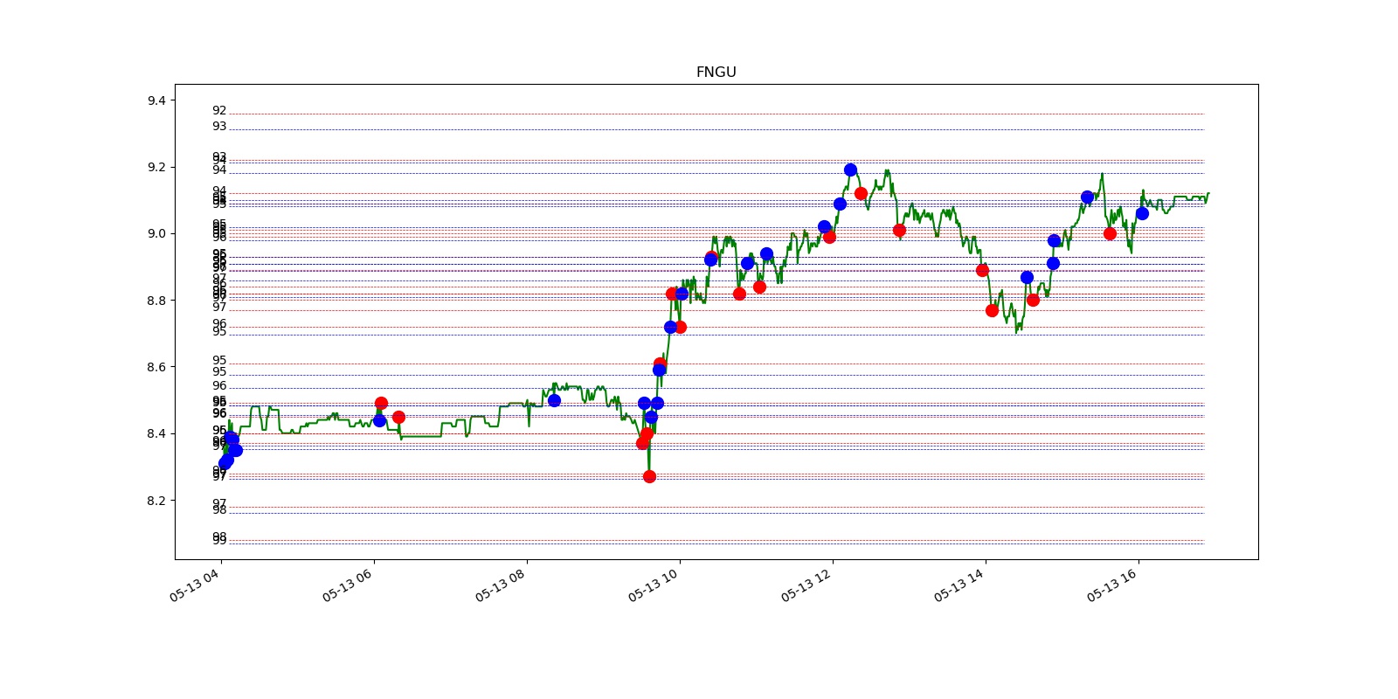Screen dimensions: 1398x699
Task: Select the red marker at 8.84 near 11:00
Action: [759, 287]
